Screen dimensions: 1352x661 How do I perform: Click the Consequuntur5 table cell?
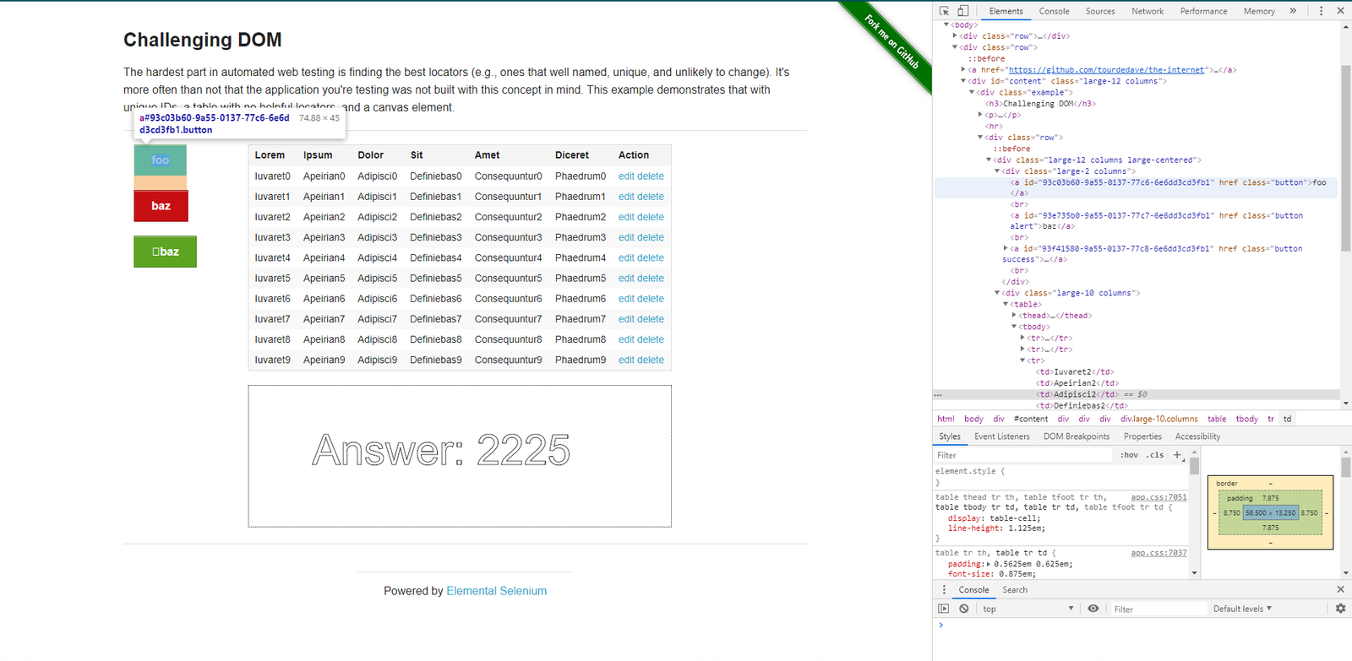[x=508, y=279]
